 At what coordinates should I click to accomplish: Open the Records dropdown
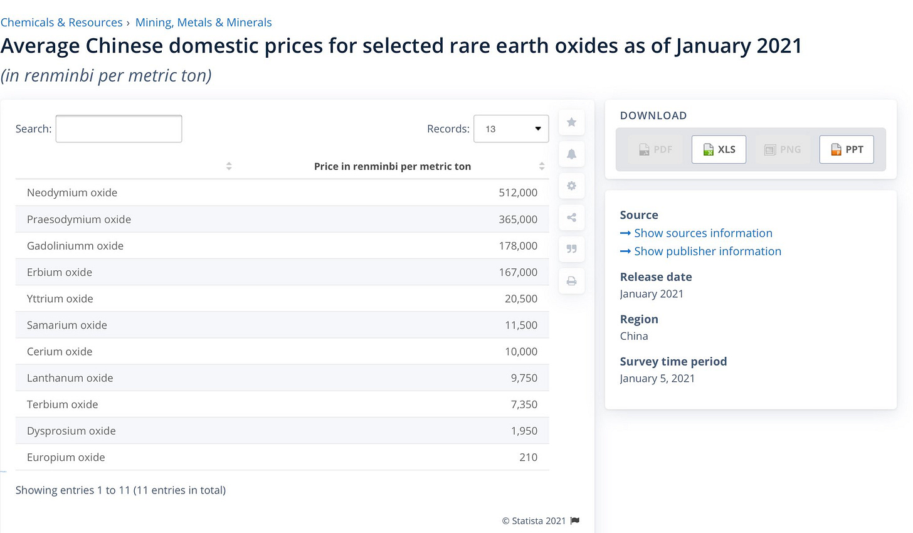coord(511,129)
